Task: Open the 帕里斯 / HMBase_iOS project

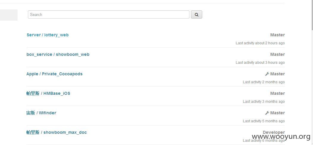Action: coord(48,93)
